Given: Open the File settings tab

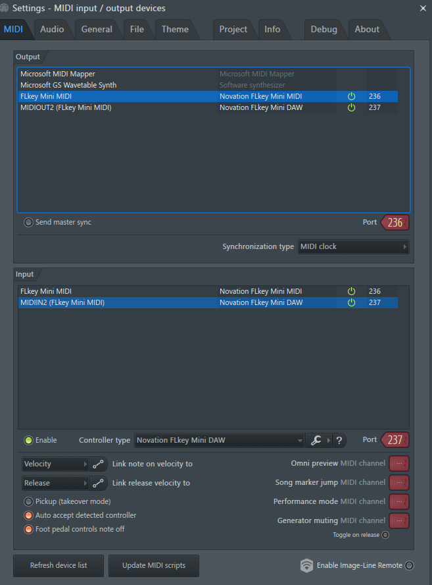Looking at the screenshot, I should coord(137,29).
